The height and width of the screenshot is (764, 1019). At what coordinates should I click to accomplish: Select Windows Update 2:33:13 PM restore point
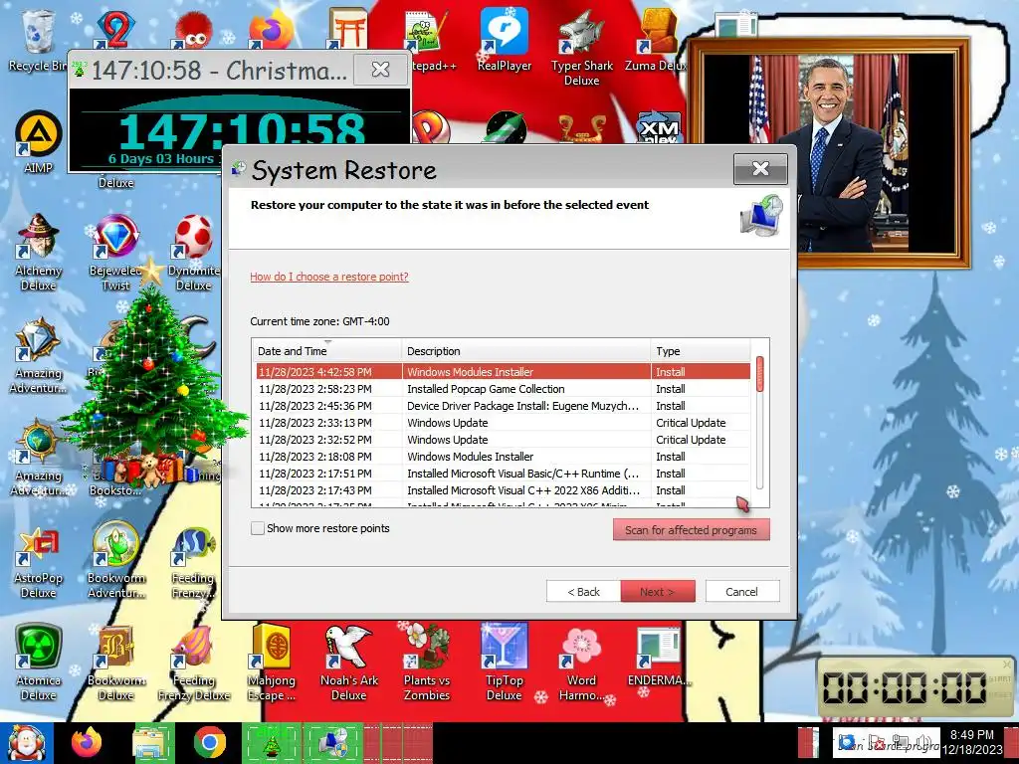[503, 422]
